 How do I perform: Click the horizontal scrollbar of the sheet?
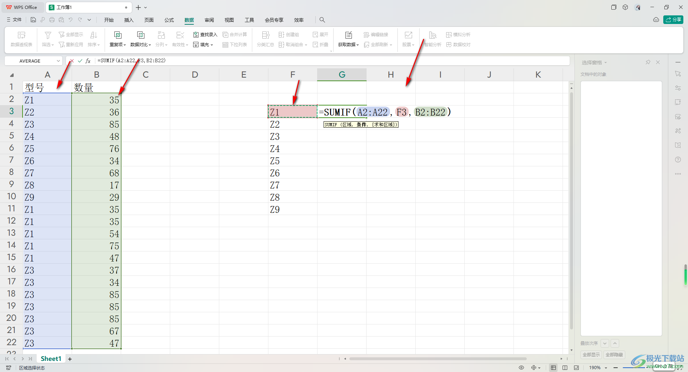point(438,359)
